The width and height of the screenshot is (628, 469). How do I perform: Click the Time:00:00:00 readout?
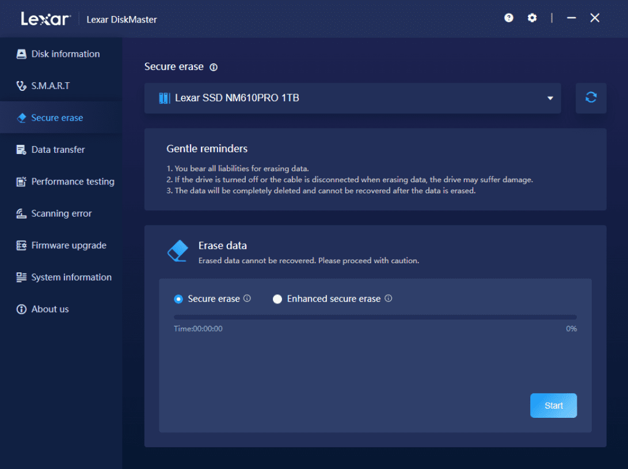coord(198,329)
